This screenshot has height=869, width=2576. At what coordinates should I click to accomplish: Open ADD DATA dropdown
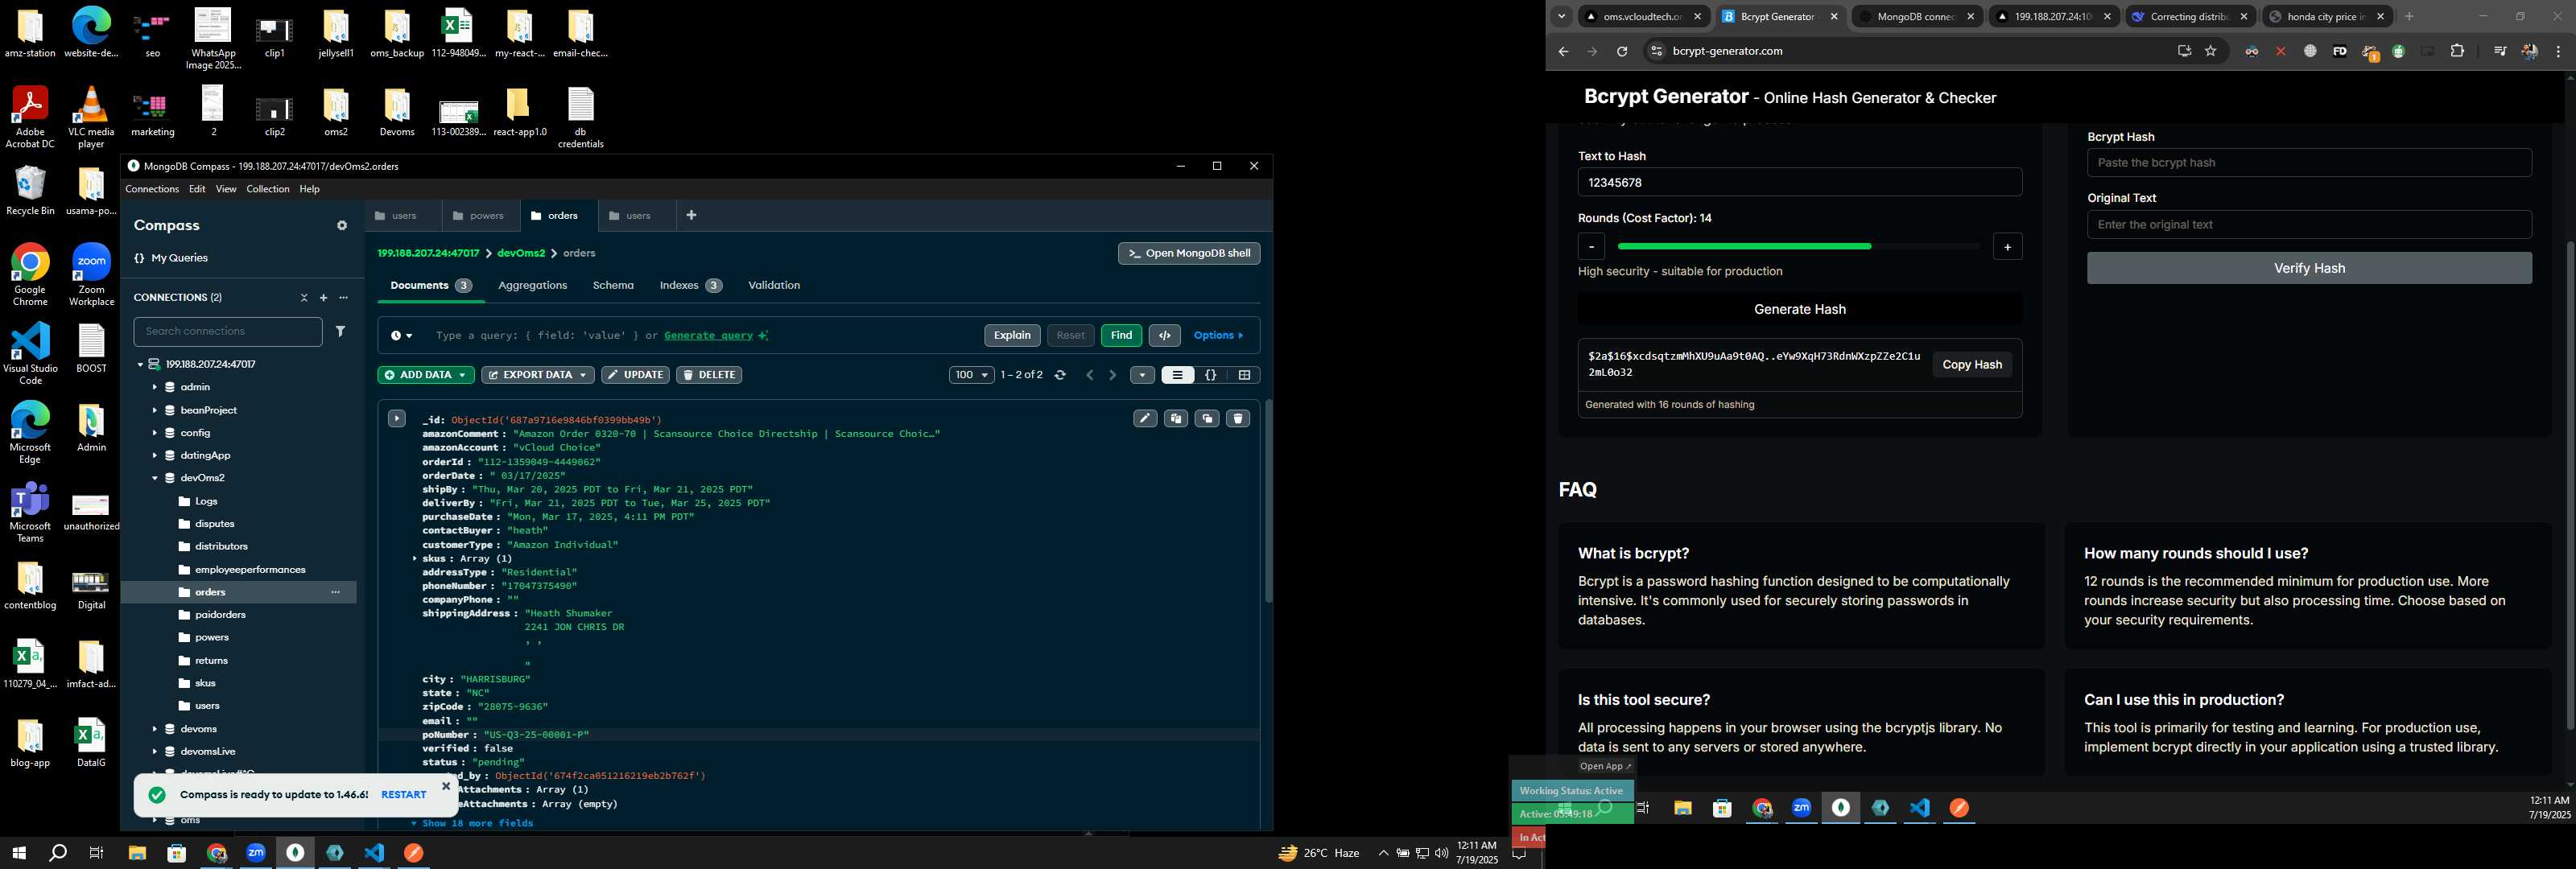(425, 375)
